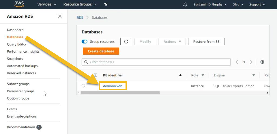Click the scrollbar right arrow
Image resolution: width=277 pixels, height=134 pixels.
click(x=268, y=93)
